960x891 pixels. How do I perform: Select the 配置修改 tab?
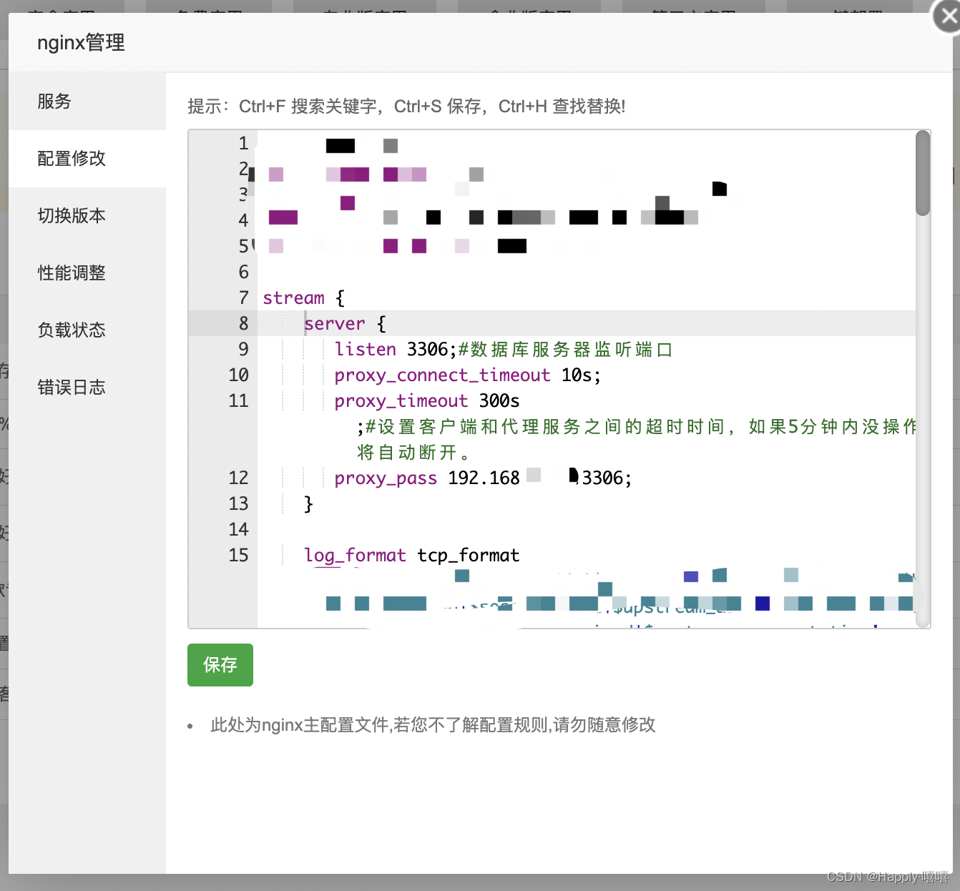point(87,159)
